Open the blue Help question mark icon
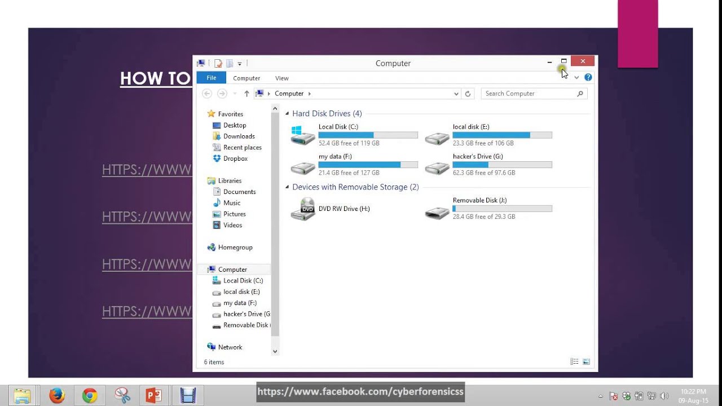This screenshot has height=406, width=722. [588, 77]
